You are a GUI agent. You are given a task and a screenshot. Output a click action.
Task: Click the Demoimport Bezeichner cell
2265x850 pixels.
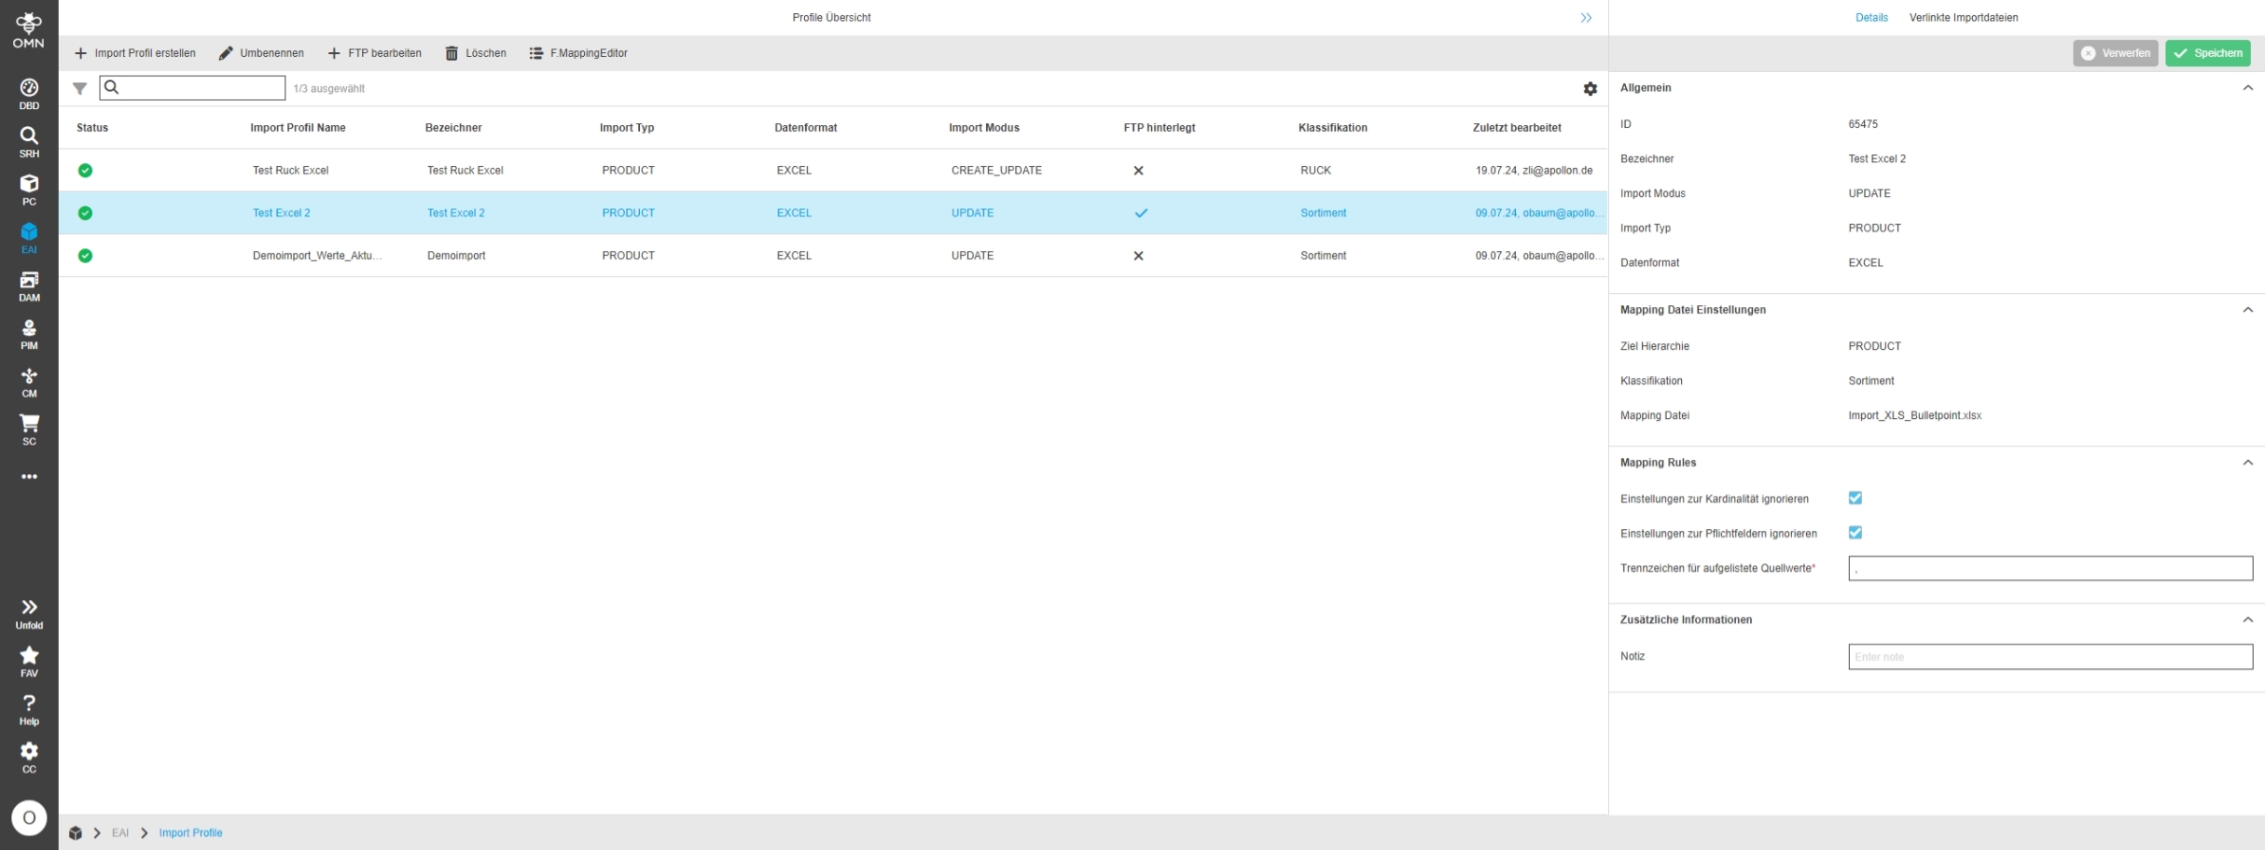(x=456, y=256)
